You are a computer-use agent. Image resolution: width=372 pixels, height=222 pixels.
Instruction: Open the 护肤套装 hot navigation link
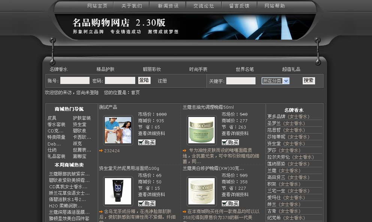pos(82,118)
